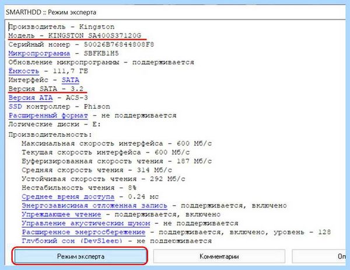Screen dimensions: 350x270
Task: Select the Производитель - Kingston line
Action: (61, 27)
